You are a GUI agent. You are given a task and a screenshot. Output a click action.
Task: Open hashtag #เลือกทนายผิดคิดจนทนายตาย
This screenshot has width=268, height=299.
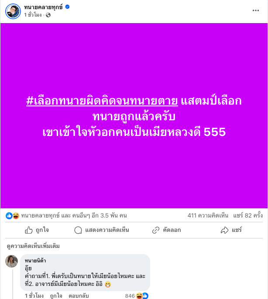click(102, 101)
